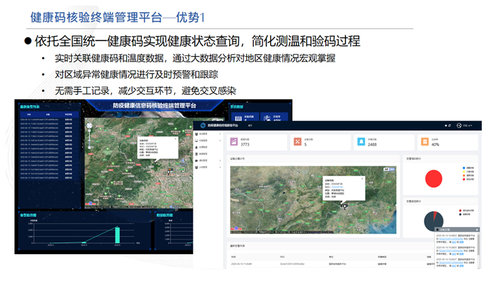Click the tall cyan bar in dark alarm trend chart
This screenshot has width=499, height=283.
click(118, 235)
